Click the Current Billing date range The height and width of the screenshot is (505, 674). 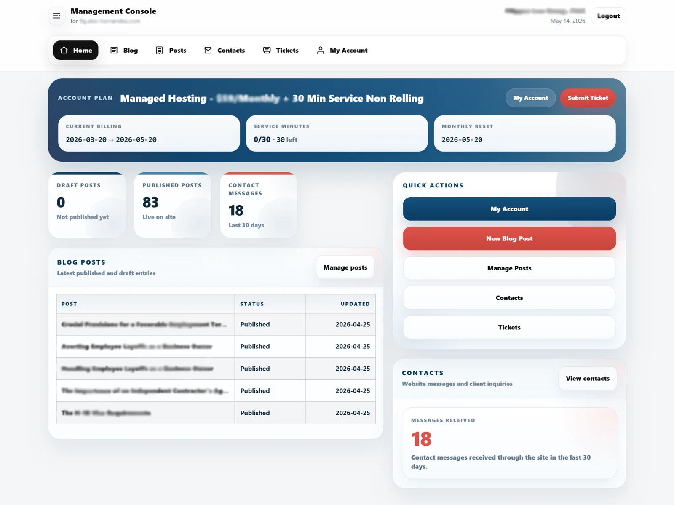pyautogui.click(x=111, y=139)
